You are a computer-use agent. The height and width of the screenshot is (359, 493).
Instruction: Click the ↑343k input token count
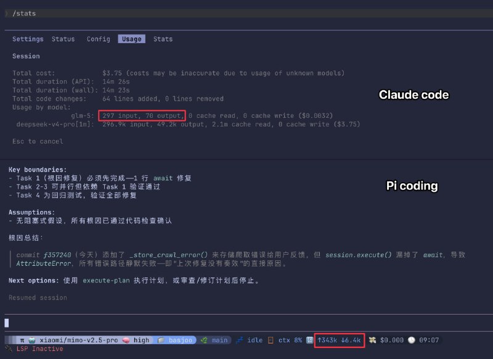(327, 340)
